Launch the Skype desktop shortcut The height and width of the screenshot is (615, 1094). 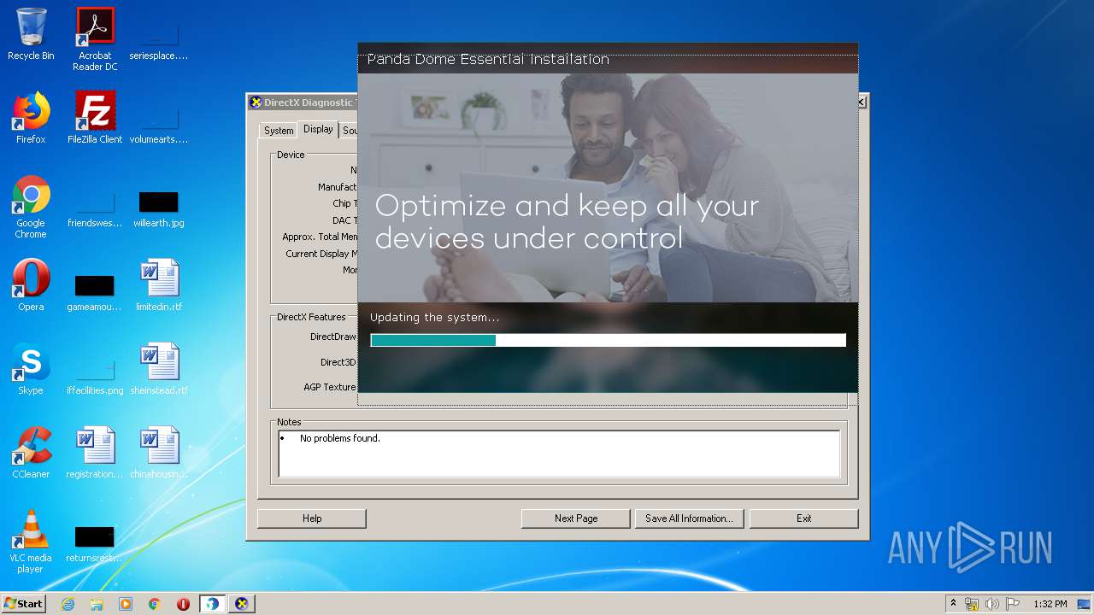(x=31, y=369)
